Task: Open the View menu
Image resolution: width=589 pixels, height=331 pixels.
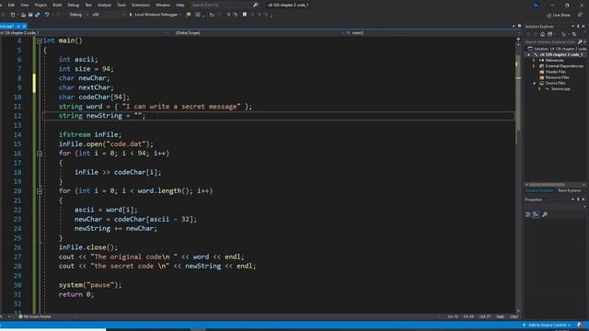Action: click(x=25, y=5)
